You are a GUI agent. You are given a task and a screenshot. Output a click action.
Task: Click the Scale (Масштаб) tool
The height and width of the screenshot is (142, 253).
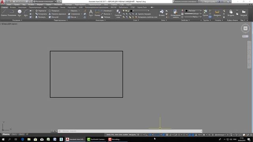(54, 17)
